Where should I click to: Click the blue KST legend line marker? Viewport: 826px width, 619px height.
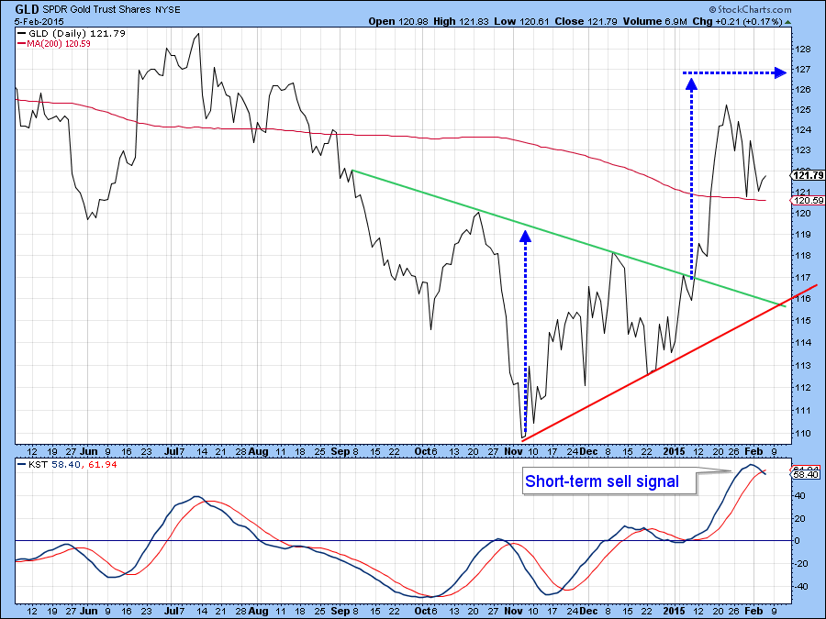[22, 464]
